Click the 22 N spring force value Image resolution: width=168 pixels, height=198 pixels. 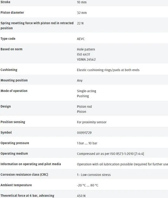pyautogui.click(x=80, y=23)
